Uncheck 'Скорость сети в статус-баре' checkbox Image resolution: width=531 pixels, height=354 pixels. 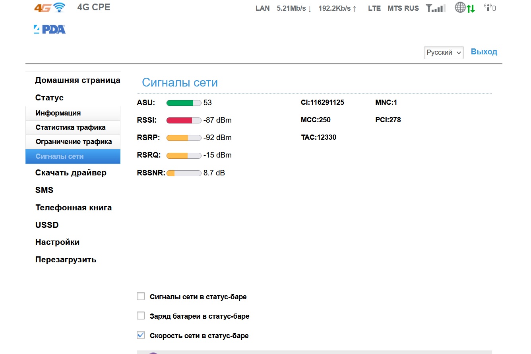click(141, 335)
